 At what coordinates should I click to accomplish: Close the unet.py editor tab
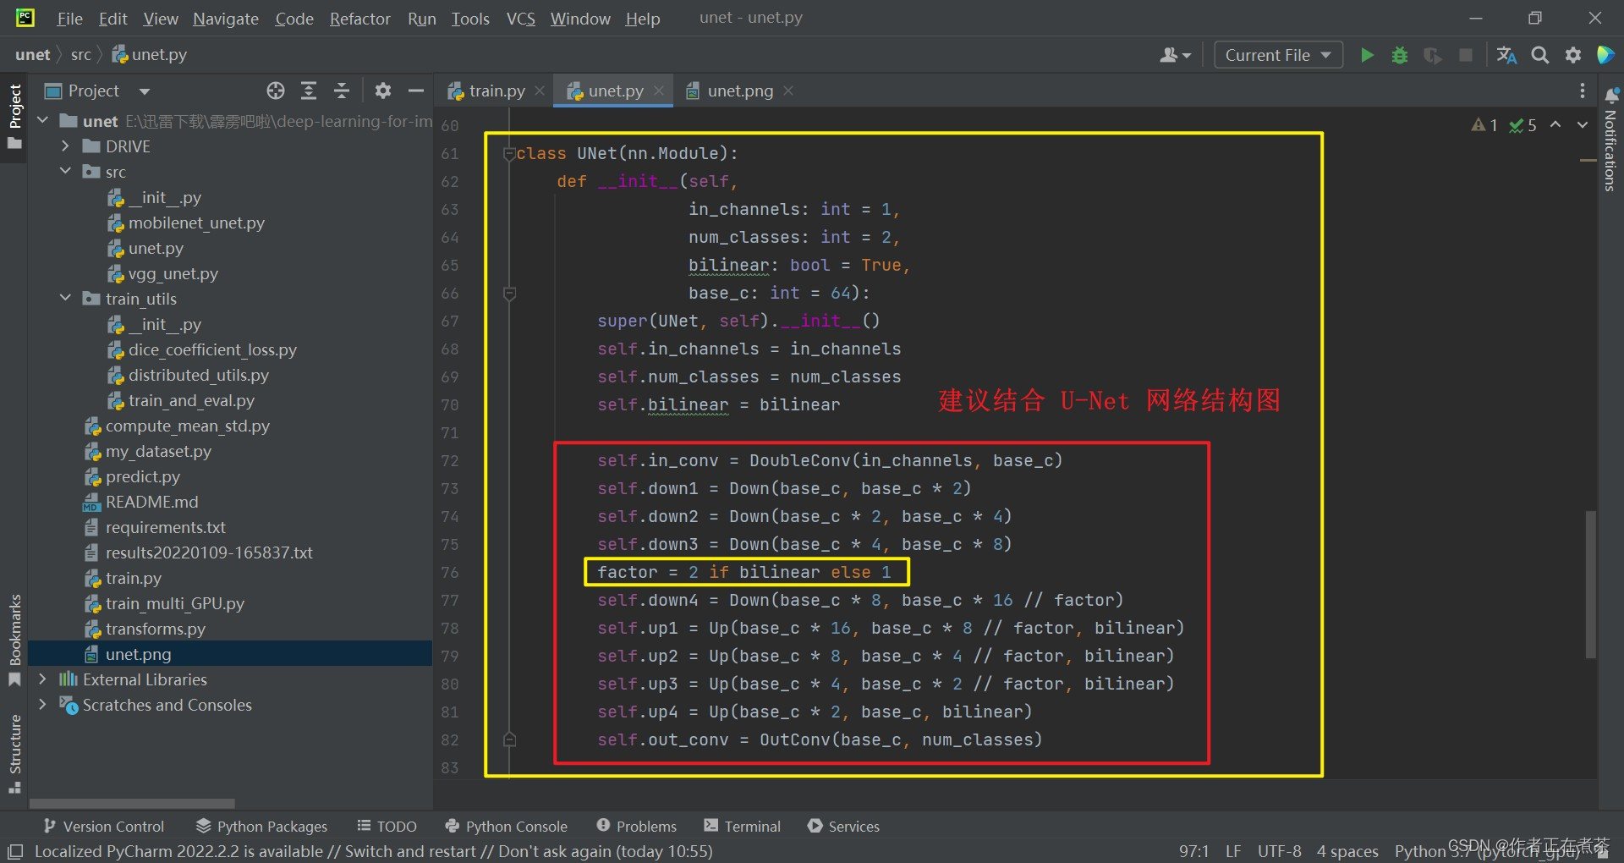click(659, 91)
